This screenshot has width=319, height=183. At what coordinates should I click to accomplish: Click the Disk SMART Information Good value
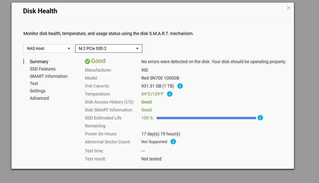147,110
